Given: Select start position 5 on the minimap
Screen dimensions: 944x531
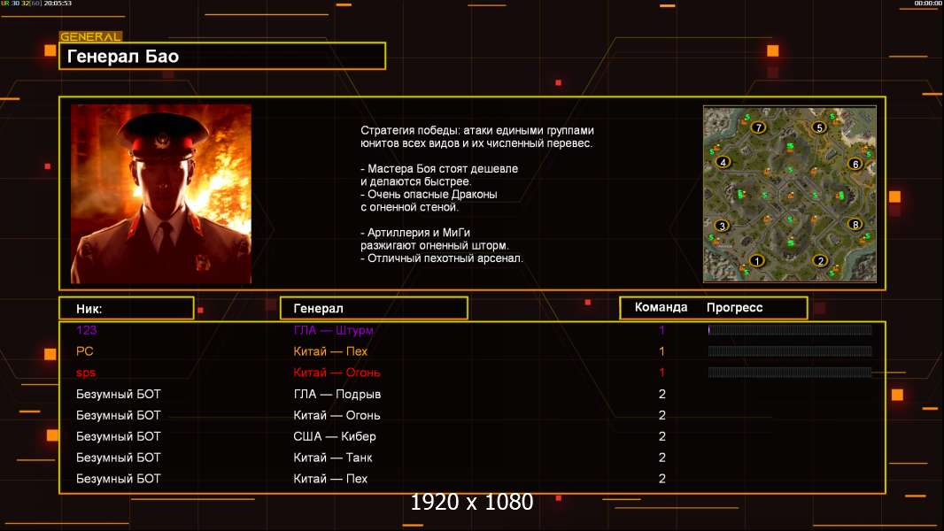Looking at the screenshot, I should [x=819, y=127].
